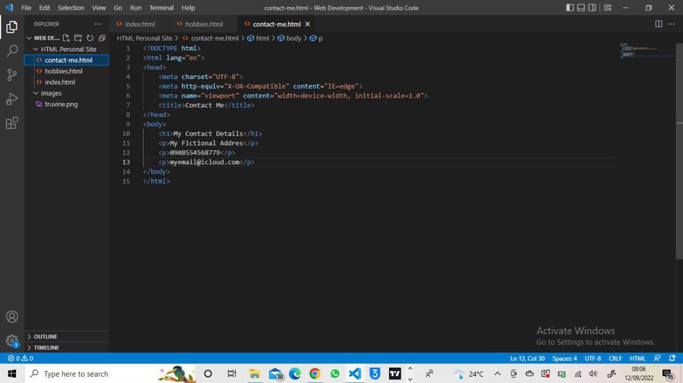
Task: Click the New File icon in Explorer
Action: point(66,38)
